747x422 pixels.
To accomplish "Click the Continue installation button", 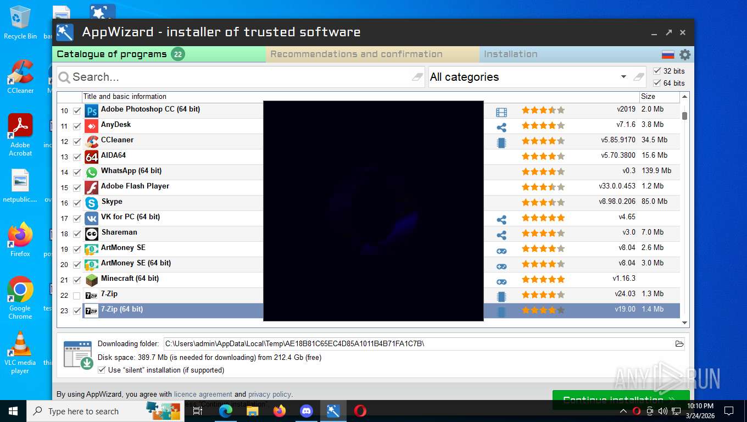I will (x=621, y=399).
